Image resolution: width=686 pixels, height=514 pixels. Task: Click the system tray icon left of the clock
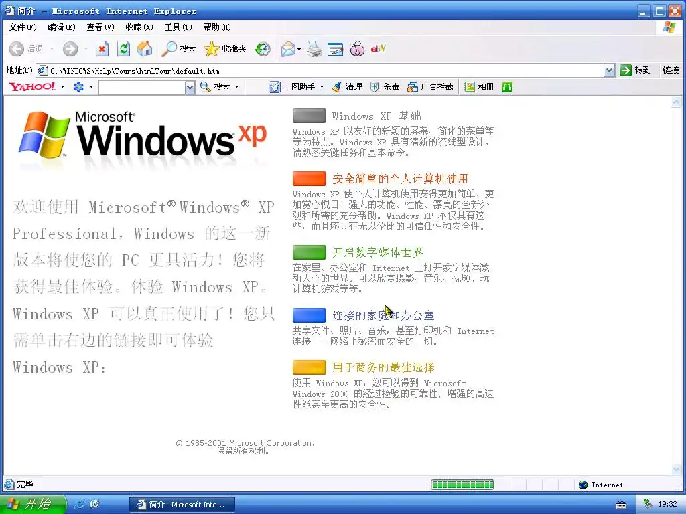pyautogui.click(x=648, y=504)
